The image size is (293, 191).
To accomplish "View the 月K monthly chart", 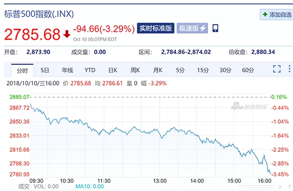I will tap(158, 70).
